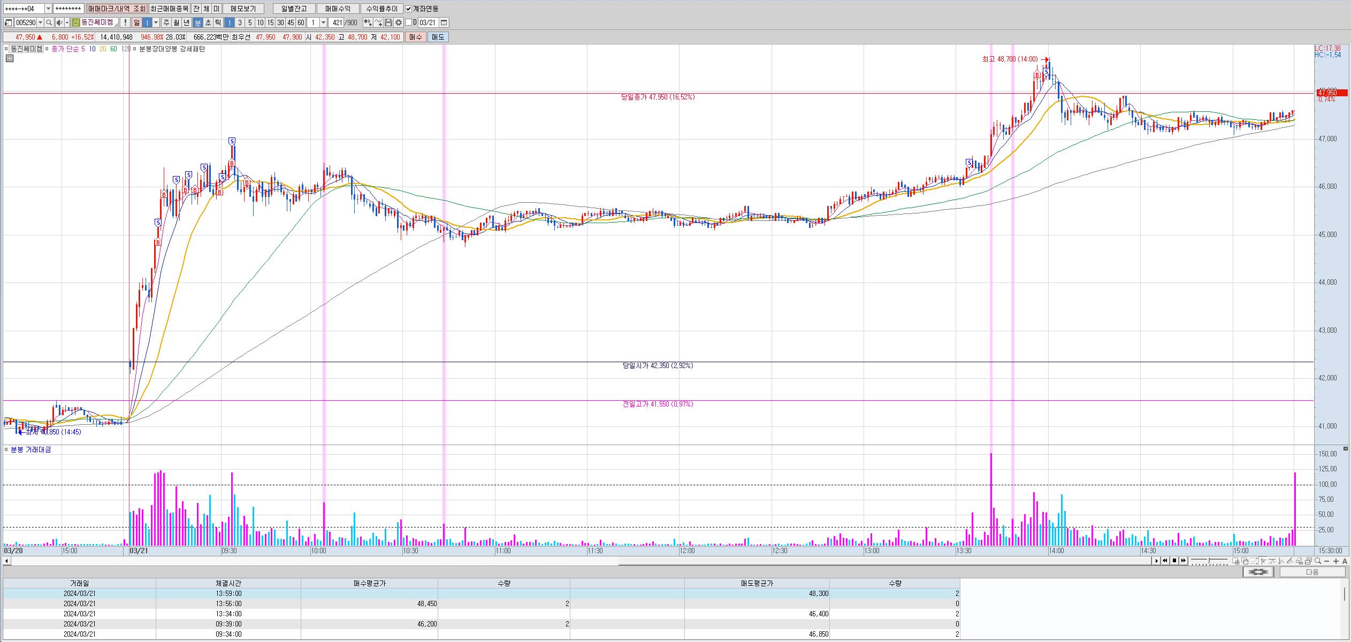Click the chart zoom magnifier icon
Screen dimensions: 1351x642
(1317, 561)
